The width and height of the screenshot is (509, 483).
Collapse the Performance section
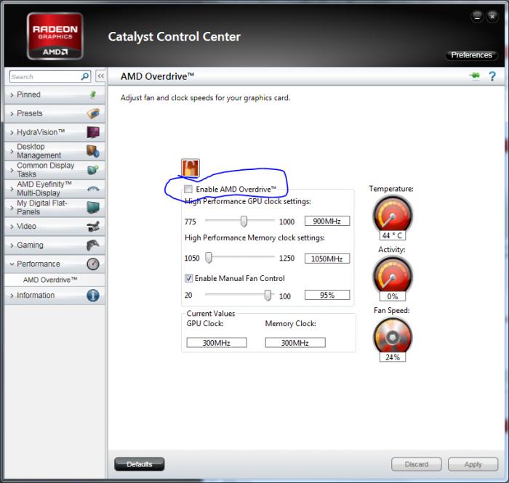tap(55, 264)
